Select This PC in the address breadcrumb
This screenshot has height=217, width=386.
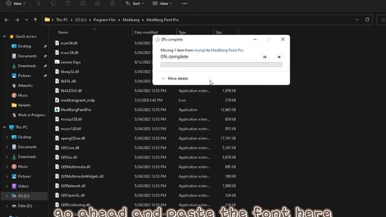click(62, 20)
